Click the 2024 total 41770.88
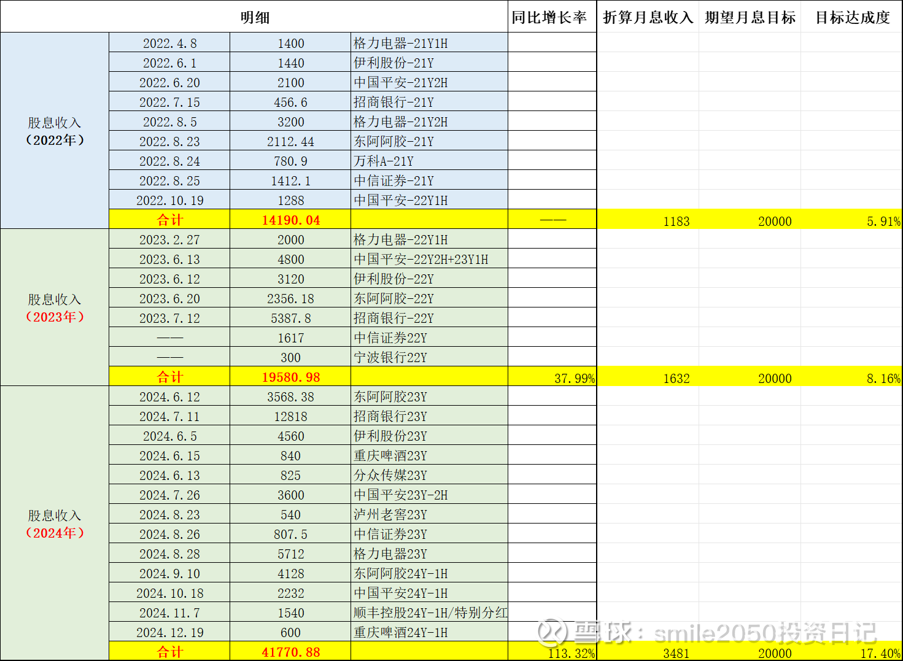The image size is (903, 661). (x=290, y=651)
